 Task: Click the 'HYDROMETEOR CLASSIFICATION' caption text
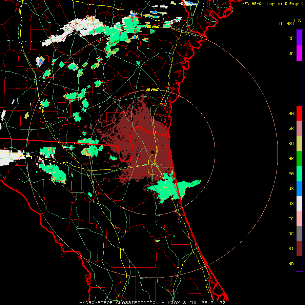click(119, 303)
